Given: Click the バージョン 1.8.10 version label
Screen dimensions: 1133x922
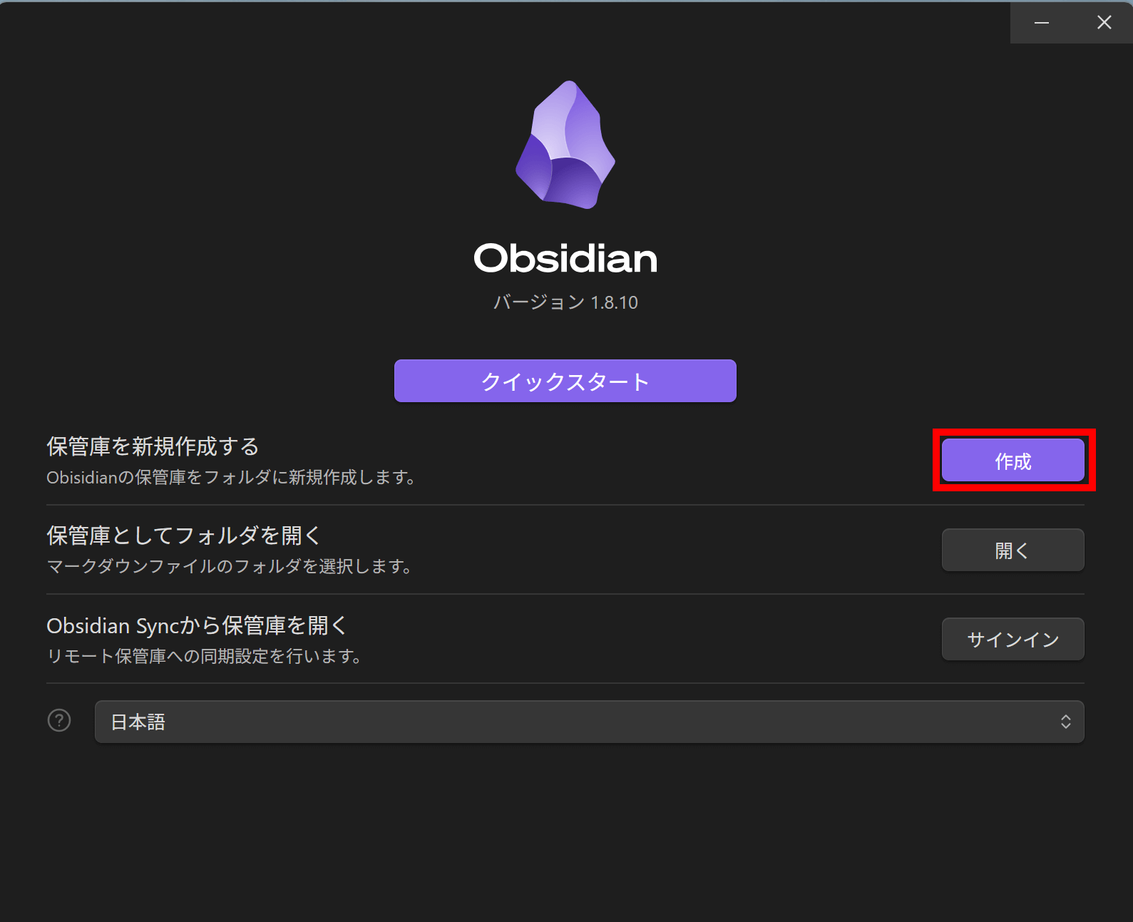Looking at the screenshot, I should (565, 302).
